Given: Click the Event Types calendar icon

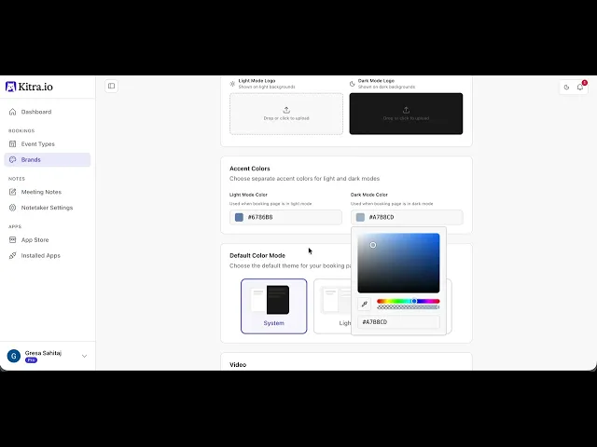Looking at the screenshot, I should coord(12,144).
